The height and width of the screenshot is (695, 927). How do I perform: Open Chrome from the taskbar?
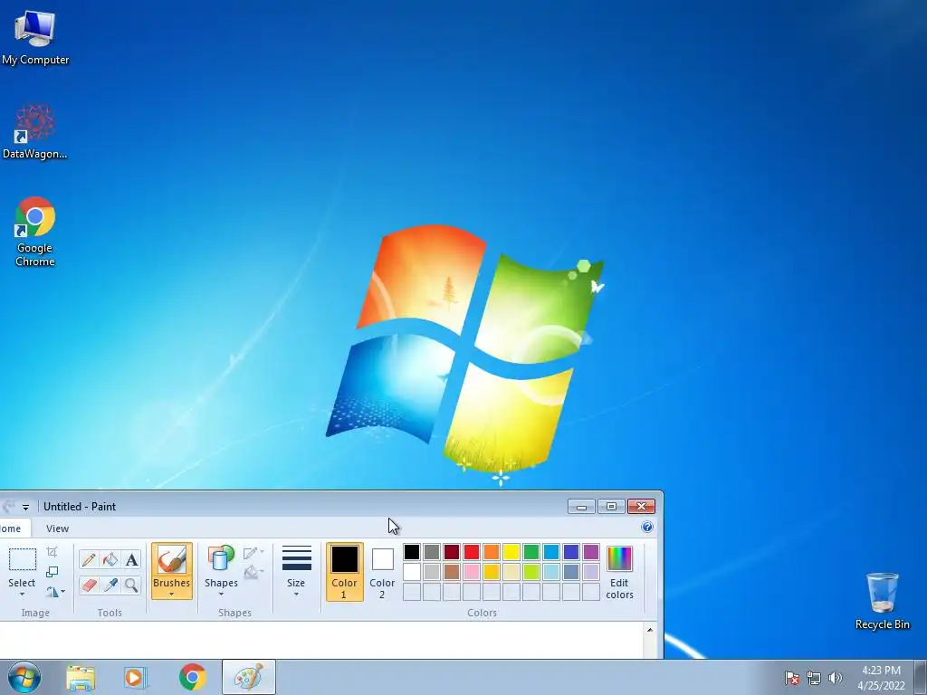192,678
